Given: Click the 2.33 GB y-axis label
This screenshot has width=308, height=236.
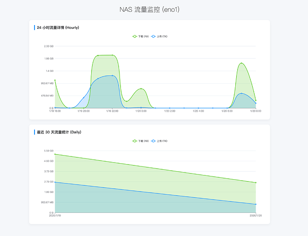Looking at the screenshot, I should (49, 46).
